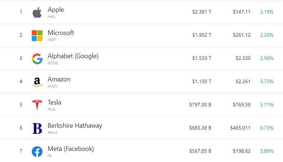Click the Apple logo icon
The width and height of the screenshot is (283, 162).
tap(37, 12)
